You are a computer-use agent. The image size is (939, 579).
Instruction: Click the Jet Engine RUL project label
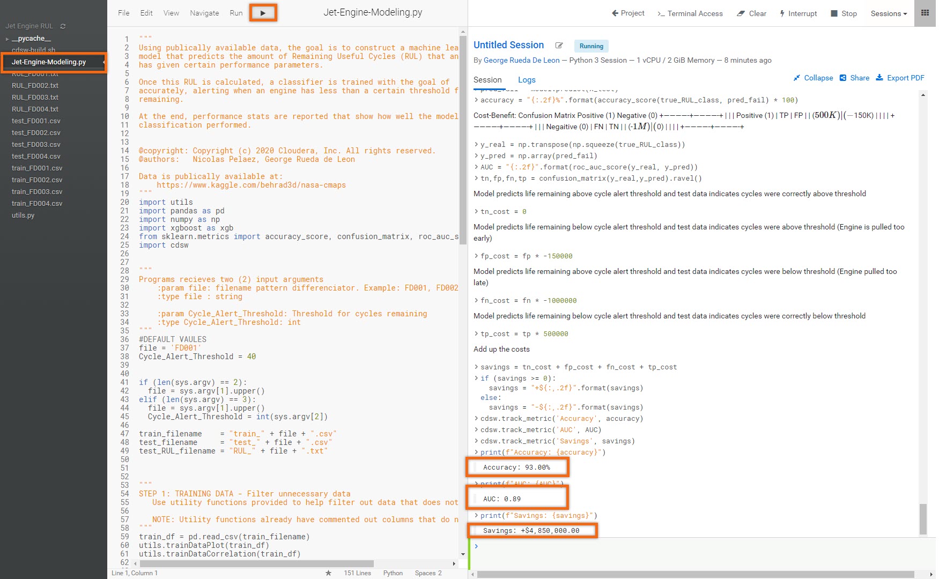[x=29, y=26]
